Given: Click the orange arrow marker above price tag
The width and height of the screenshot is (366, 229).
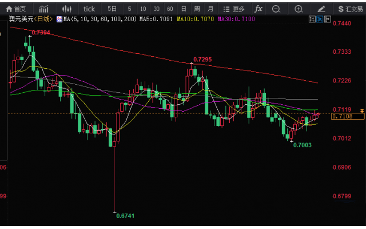Looking at the screenshot, I should [362, 111].
